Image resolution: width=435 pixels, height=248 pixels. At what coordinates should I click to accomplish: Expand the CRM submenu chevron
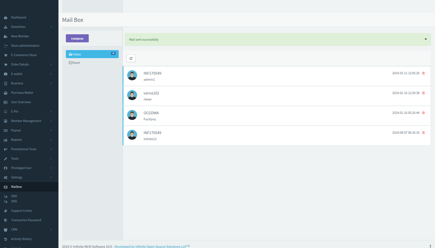pyautogui.click(x=51, y=230)
